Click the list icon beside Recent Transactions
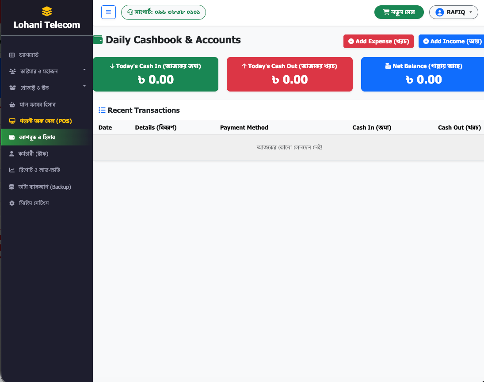484x382 pixels. [102, 110]
